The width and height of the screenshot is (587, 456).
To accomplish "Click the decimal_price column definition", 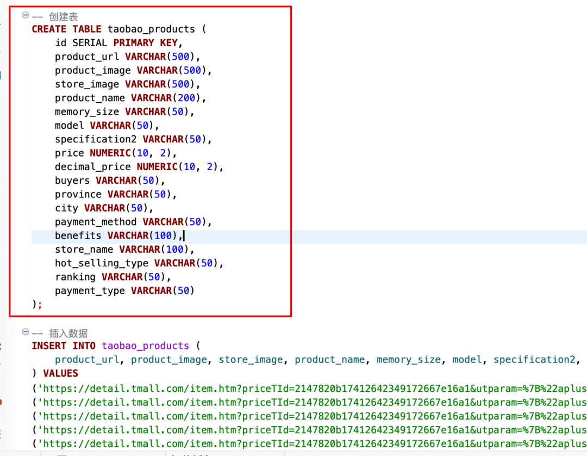I will [139, 167].
